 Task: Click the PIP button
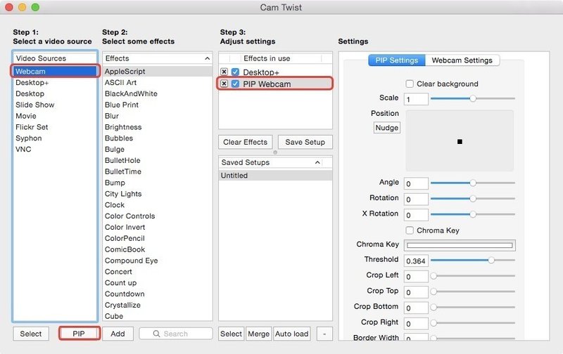[x=79, y=334]
